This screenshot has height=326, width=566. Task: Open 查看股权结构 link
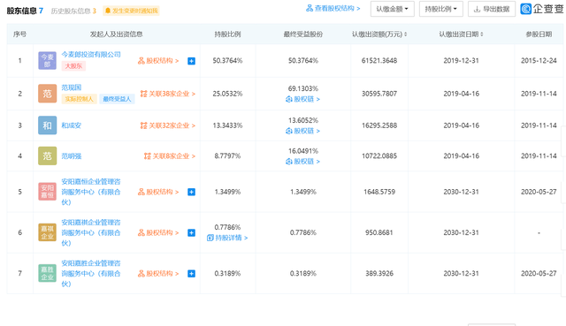coord(333,8)
